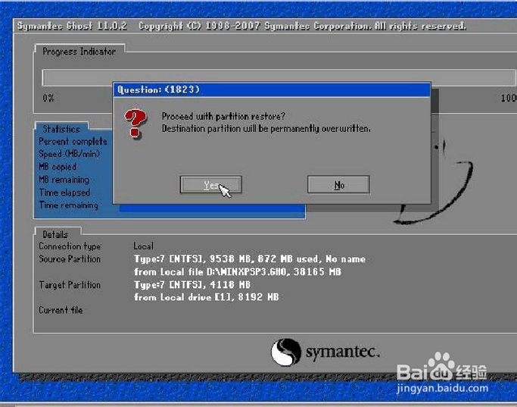Click the 'Connection type' label
The width and height of the screenshot is (517, 407).
[x=70, y=246]
